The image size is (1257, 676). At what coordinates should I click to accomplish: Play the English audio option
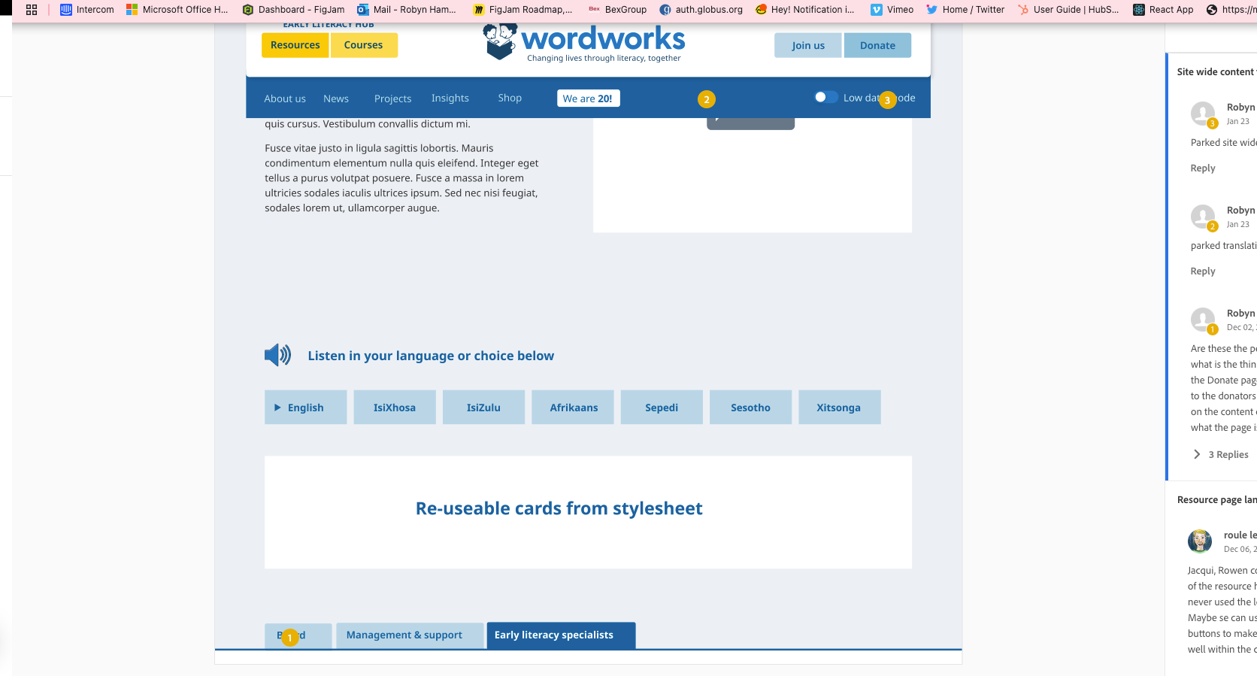[x=305, y=408]
